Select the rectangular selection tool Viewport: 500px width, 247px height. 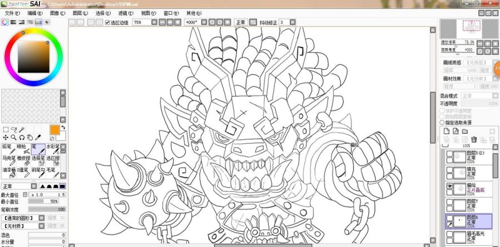[x=6, y=129]
